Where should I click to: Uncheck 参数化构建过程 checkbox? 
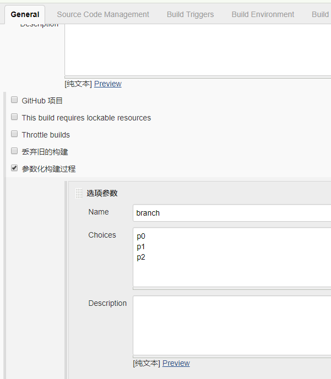pyautogui.click(x=14, y=168)
